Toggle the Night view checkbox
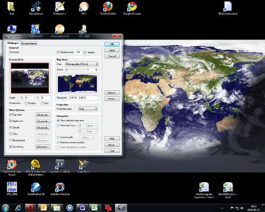 (x=10, y=121)
